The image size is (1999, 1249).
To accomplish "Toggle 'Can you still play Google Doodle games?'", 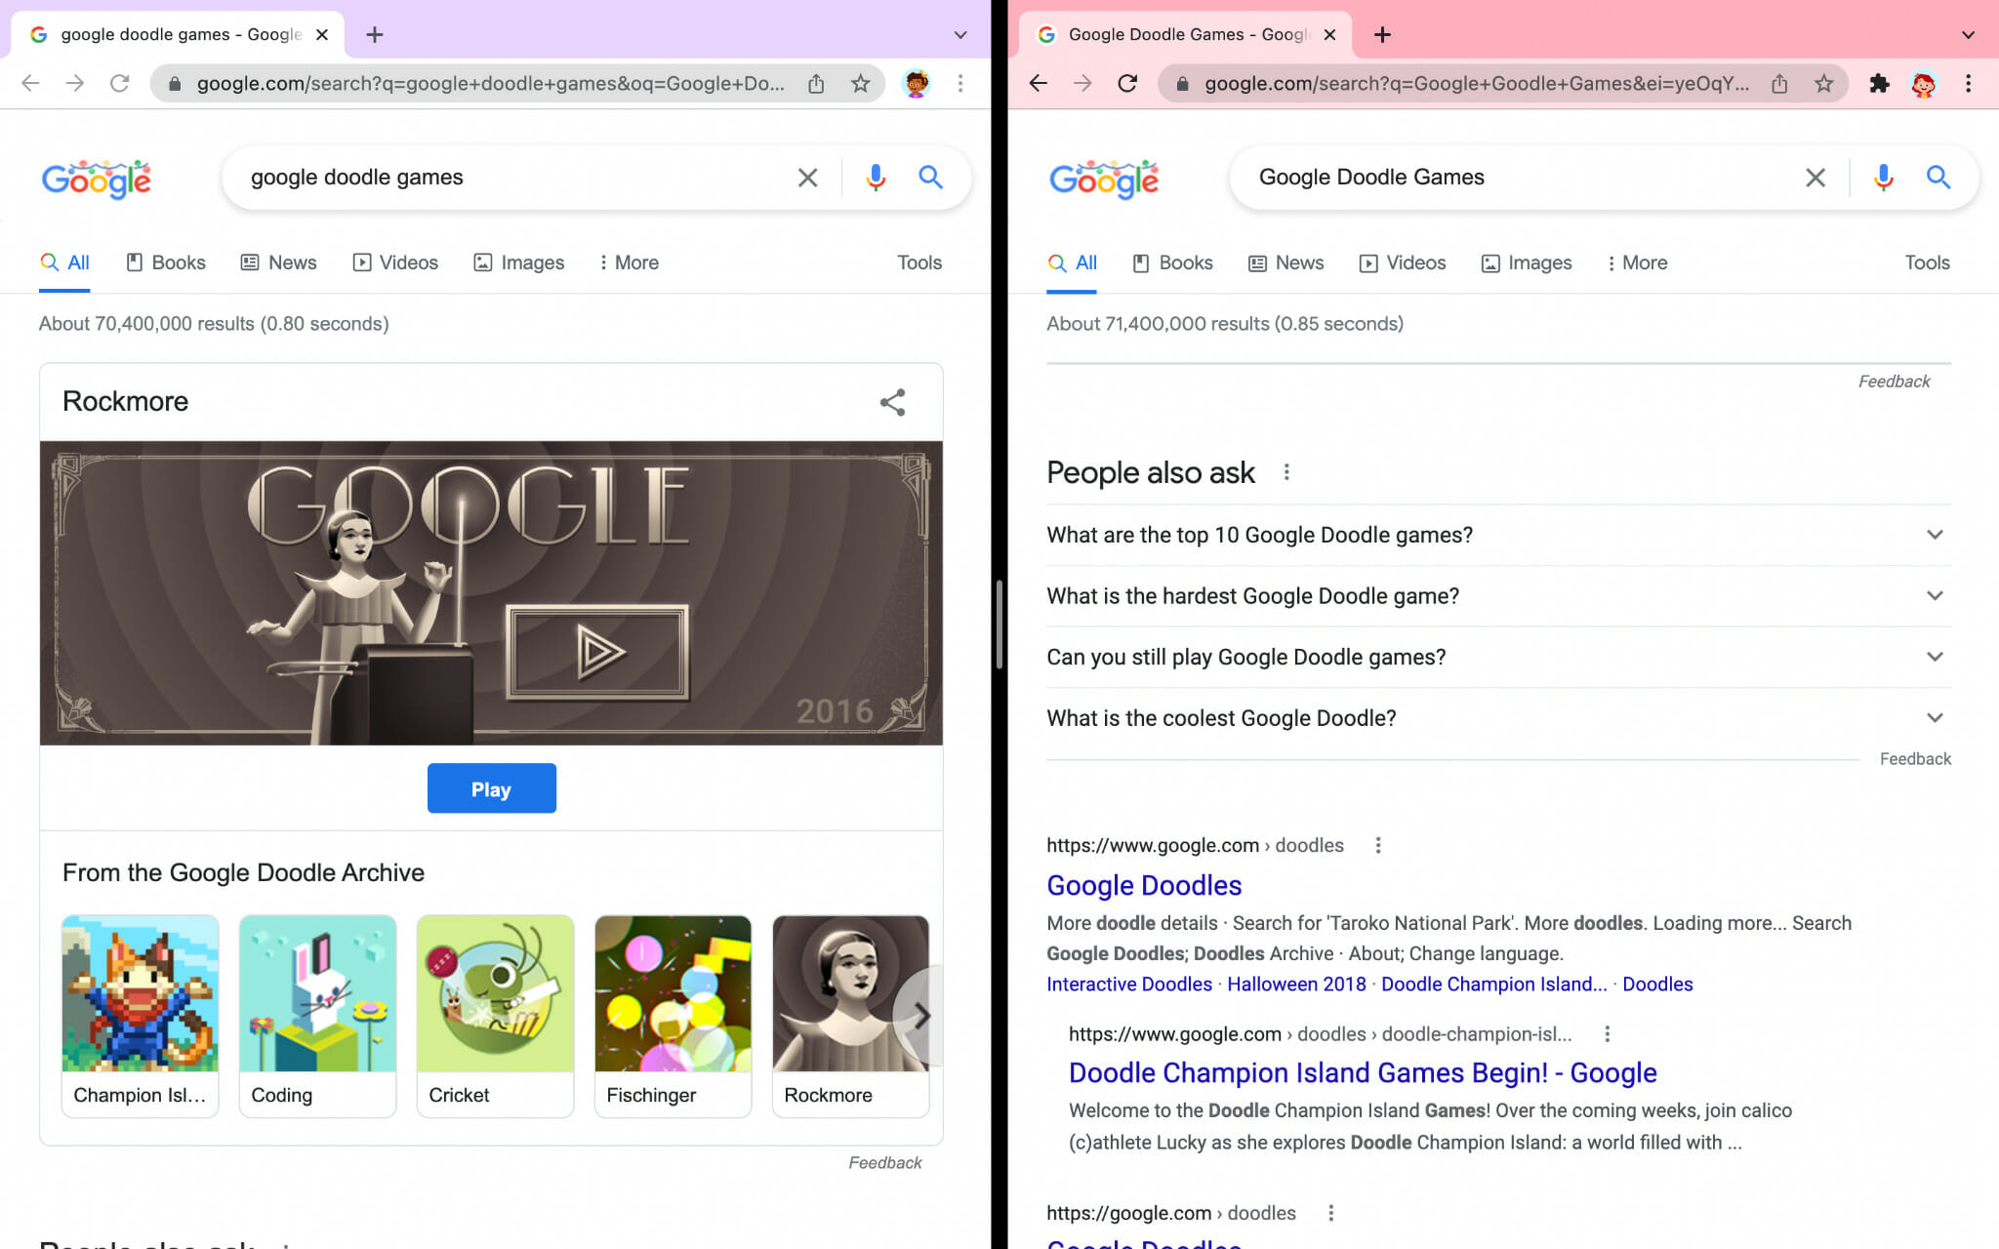I will pos(1496,658).
